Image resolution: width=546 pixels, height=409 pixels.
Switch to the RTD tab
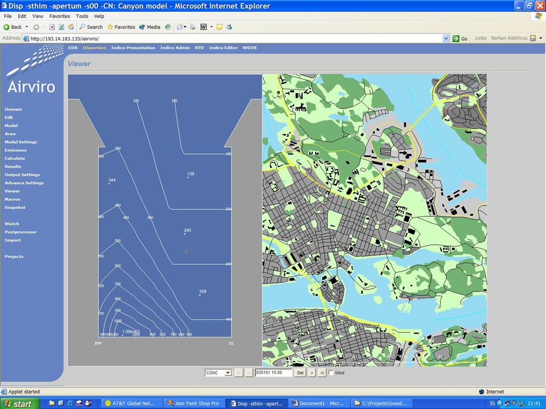click(199, 48)
